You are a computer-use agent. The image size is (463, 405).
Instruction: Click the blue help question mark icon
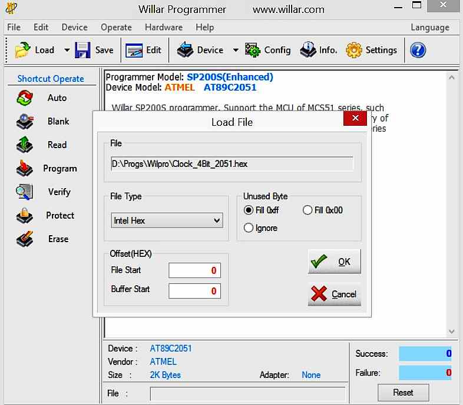tap(418, 50)
